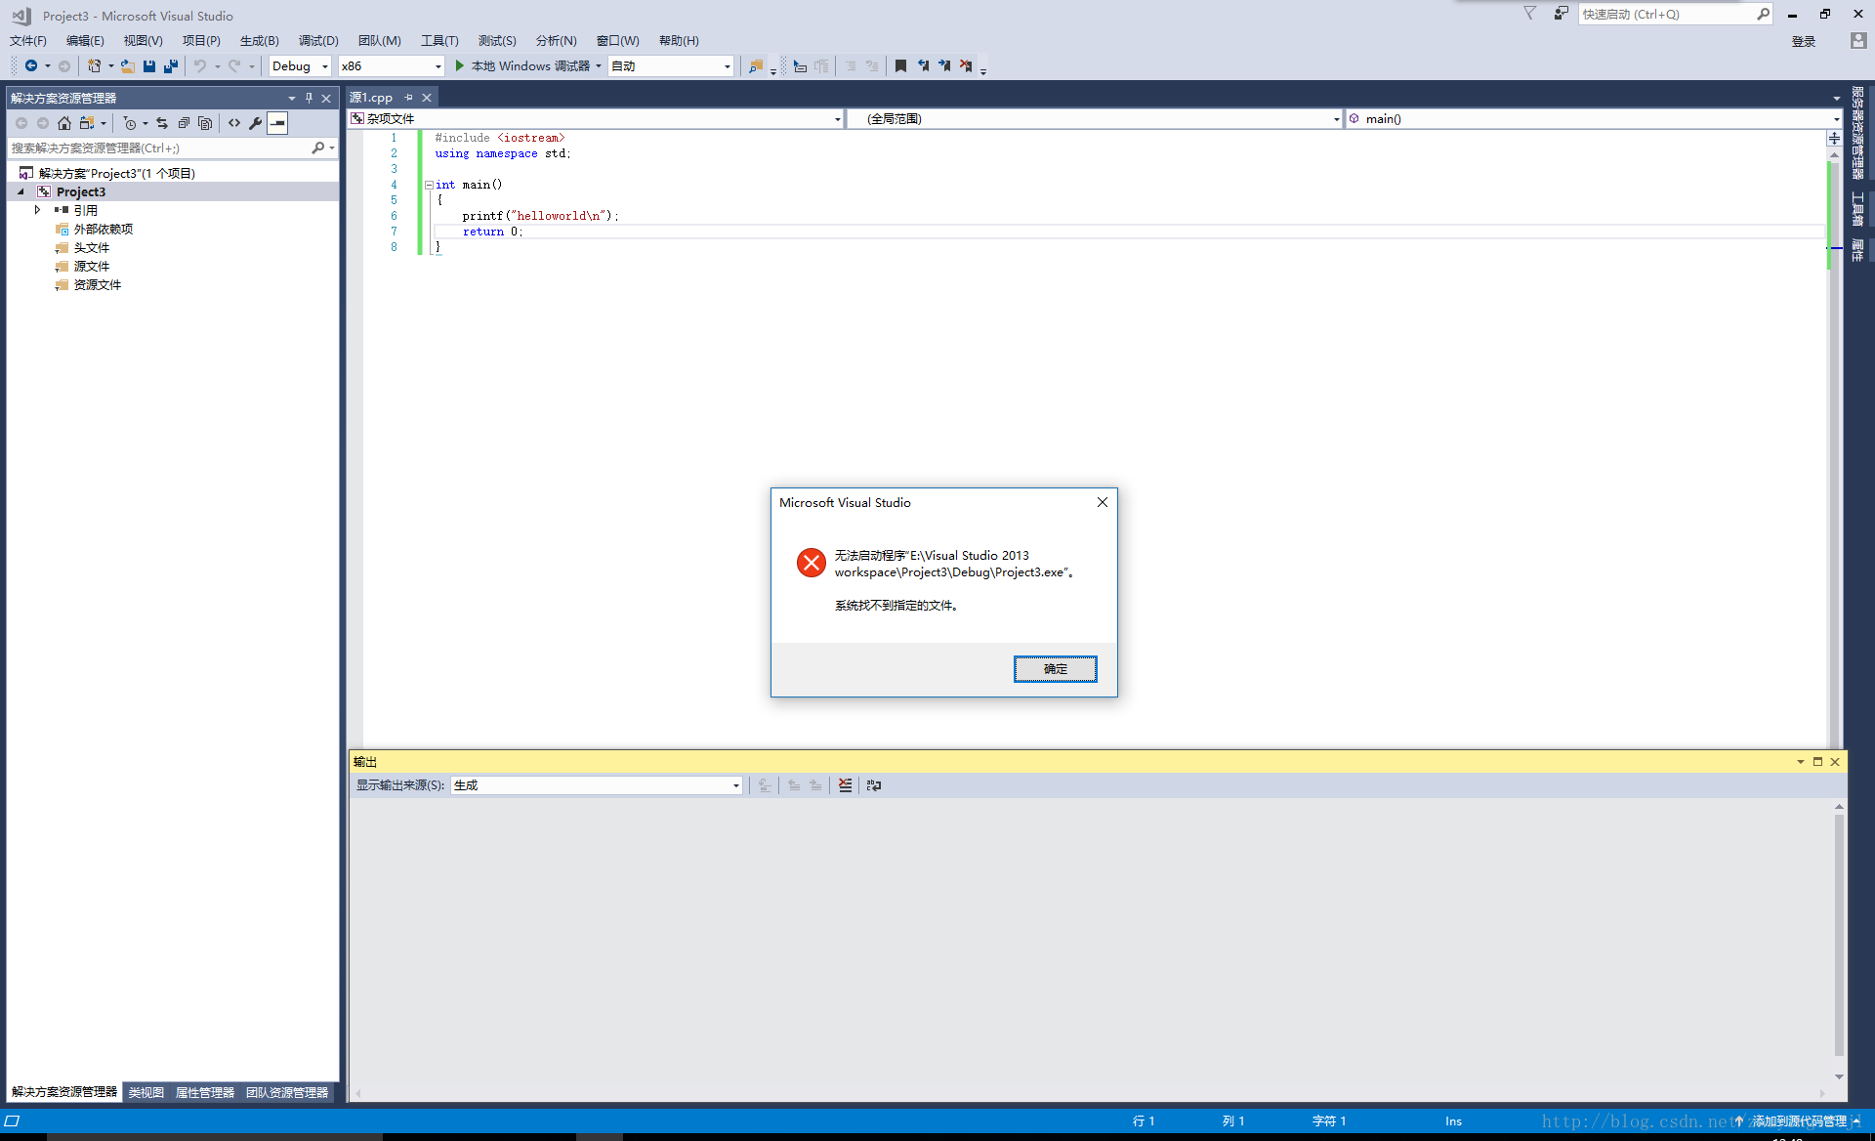This screenshot has width=1875, height=1141.
Task: Start debugging with green play arrow
Action: click(460, 65)
